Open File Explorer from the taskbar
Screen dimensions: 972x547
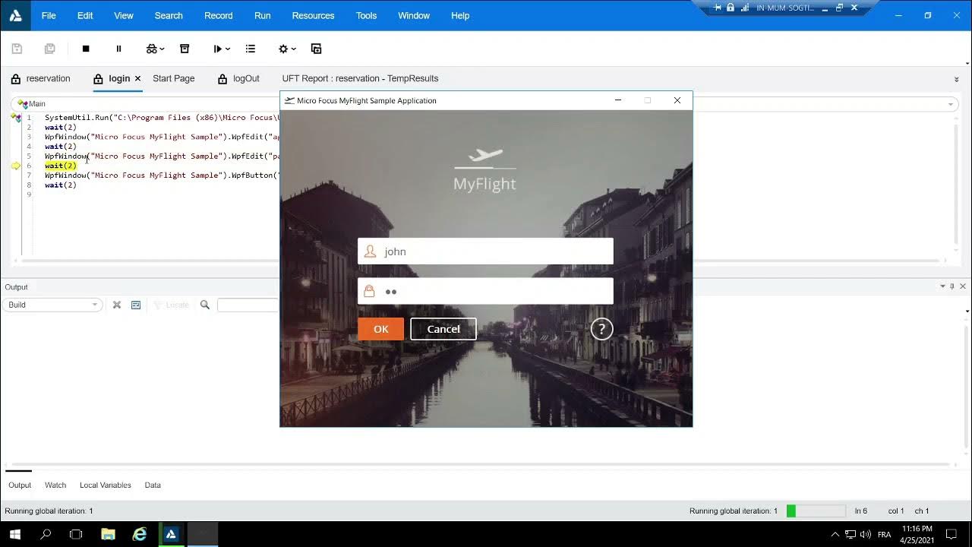(108, 534)
